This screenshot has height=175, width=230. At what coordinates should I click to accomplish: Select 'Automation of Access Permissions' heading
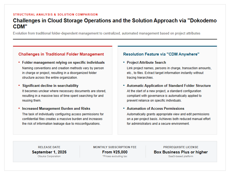click(x=155, y=109)
